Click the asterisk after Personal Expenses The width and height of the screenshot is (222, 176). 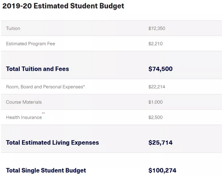(x=84, y=86)
